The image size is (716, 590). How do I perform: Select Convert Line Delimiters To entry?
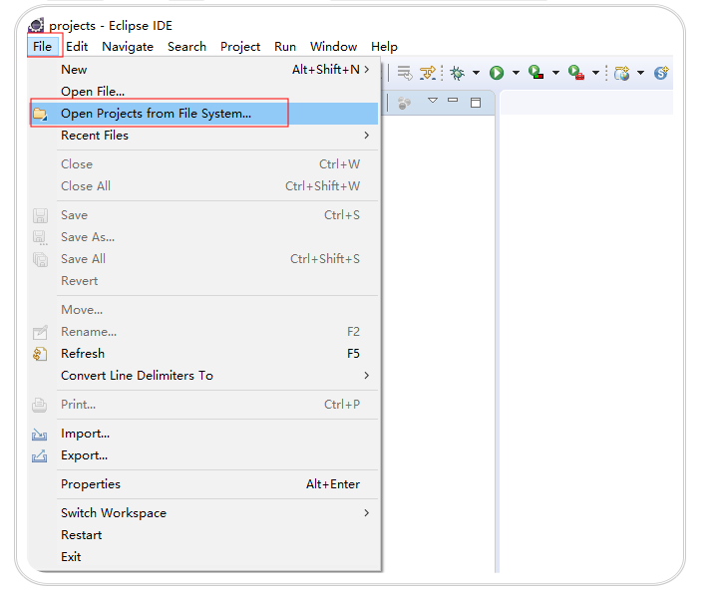[203, 376]
